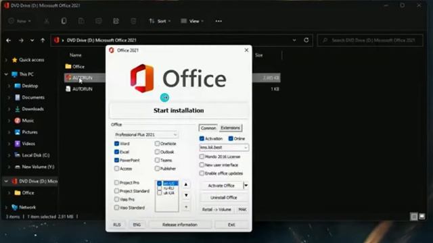Screen dimensions: 433x243
Task: Enable the Teams checkbox
Action: [x=157, y=160]
